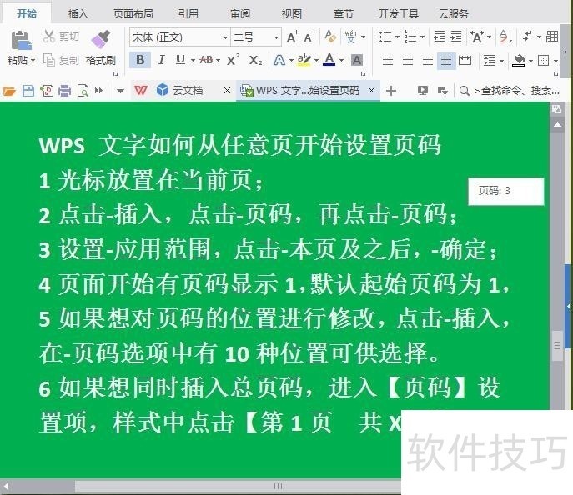Open font name dropdown 宋体 (正文)
573x495 pixels.
pos(225,37)
